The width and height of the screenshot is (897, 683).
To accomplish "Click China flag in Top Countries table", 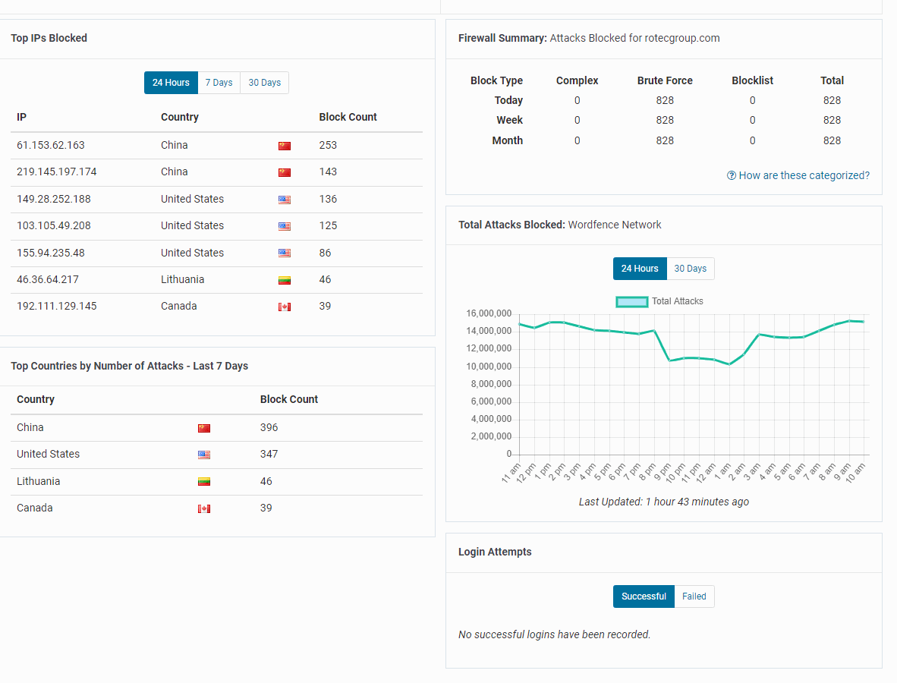I will (204, 429).
